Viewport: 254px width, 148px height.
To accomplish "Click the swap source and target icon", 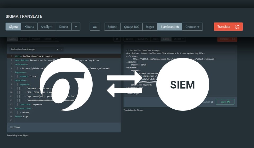I will pyautogui.click(x=95, y=27).
